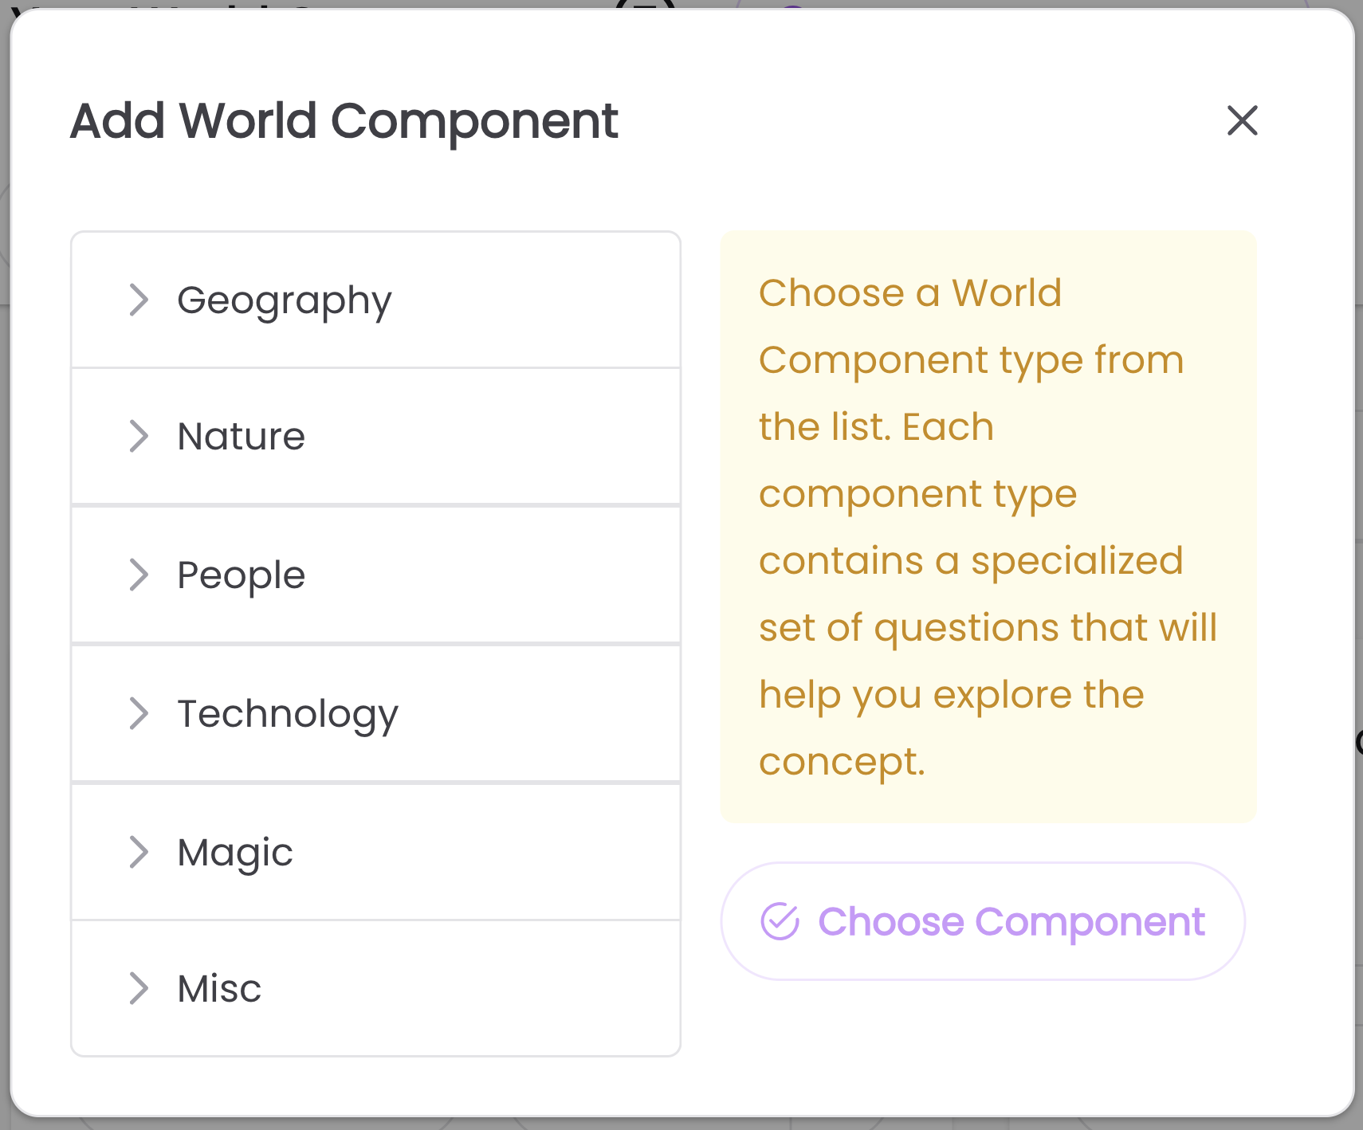
Task: Click the dimmed backdrop outside the dialog
Action: tap(1359, 558)
